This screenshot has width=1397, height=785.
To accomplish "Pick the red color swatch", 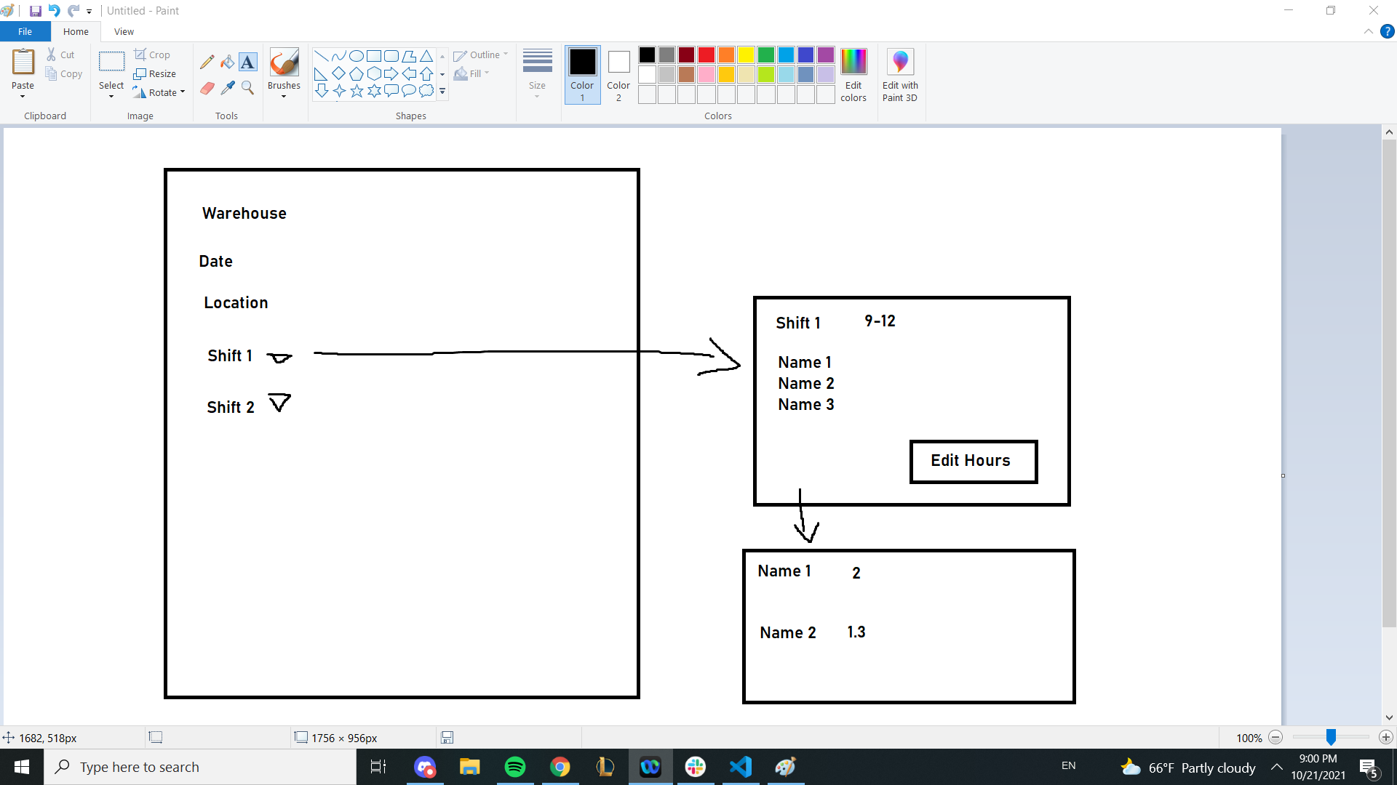I will tap(706, 55).
